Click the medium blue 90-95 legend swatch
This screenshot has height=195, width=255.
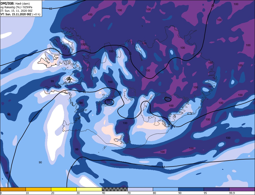click(191, 189)
